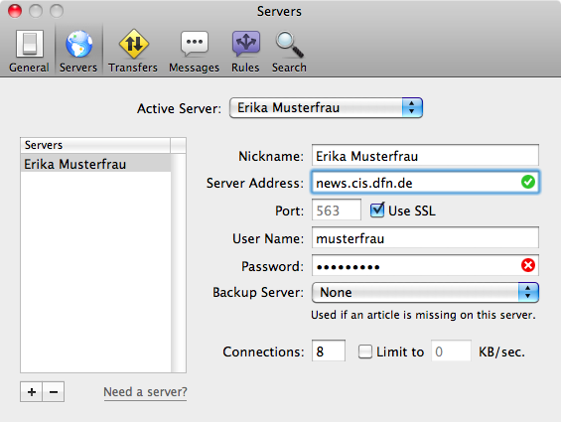Screen dimensions: 561x422
Task: Click green checkmark in Server Address field
Action: [528, 182]
